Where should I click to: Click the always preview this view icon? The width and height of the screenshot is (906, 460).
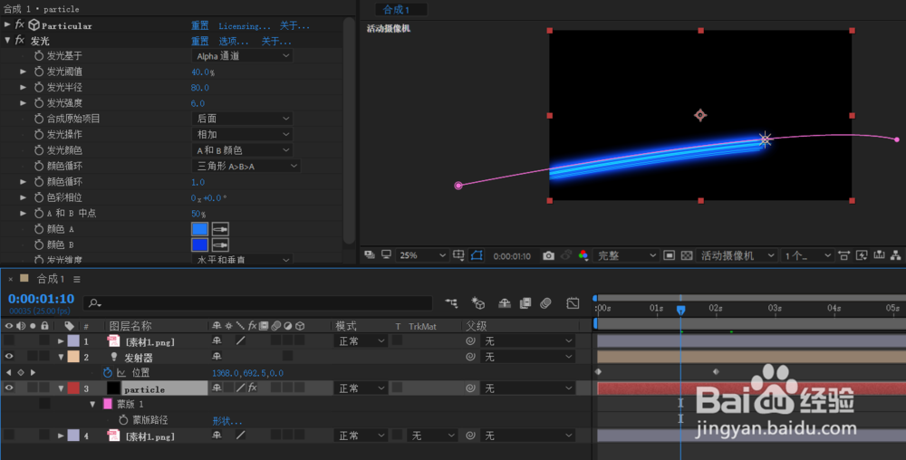tap(370, 254)
